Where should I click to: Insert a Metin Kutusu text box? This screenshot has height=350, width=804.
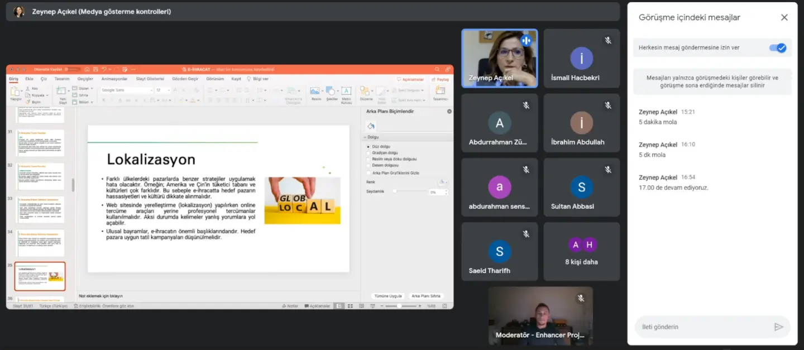coord(346,93)
